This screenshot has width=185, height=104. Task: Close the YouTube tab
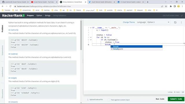coord(57,2)
